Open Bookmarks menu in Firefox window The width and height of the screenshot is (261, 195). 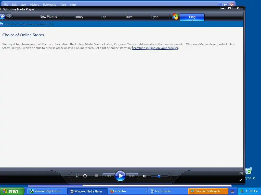[x=50, y=5]
